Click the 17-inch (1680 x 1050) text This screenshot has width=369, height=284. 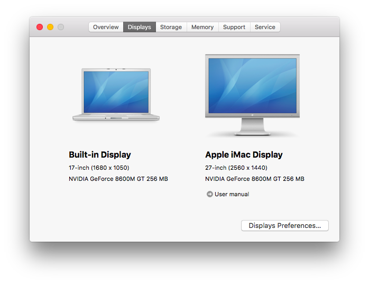click(99, 168)
